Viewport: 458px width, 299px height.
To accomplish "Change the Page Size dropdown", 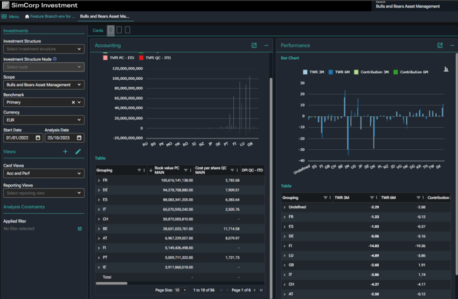I will pos(181,290).
